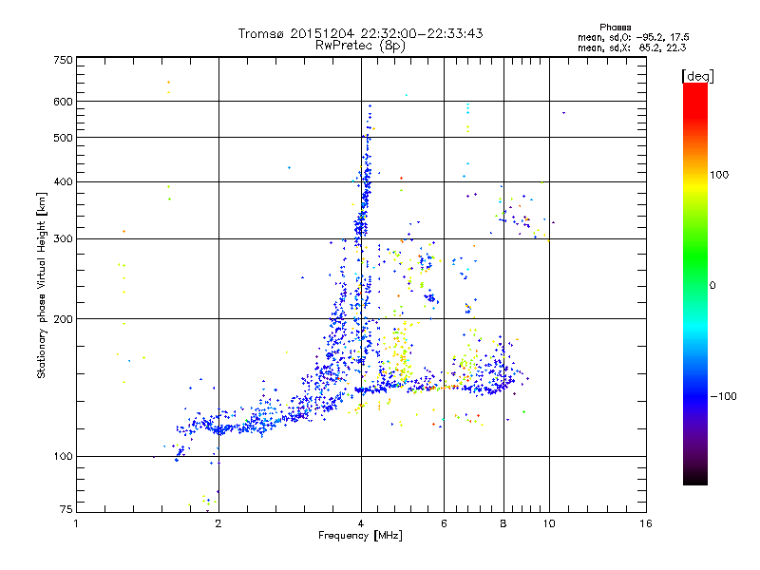Click the x-axis '10' tick label
The width and height of the screenshot is (760, 570).
click(549, 523)
